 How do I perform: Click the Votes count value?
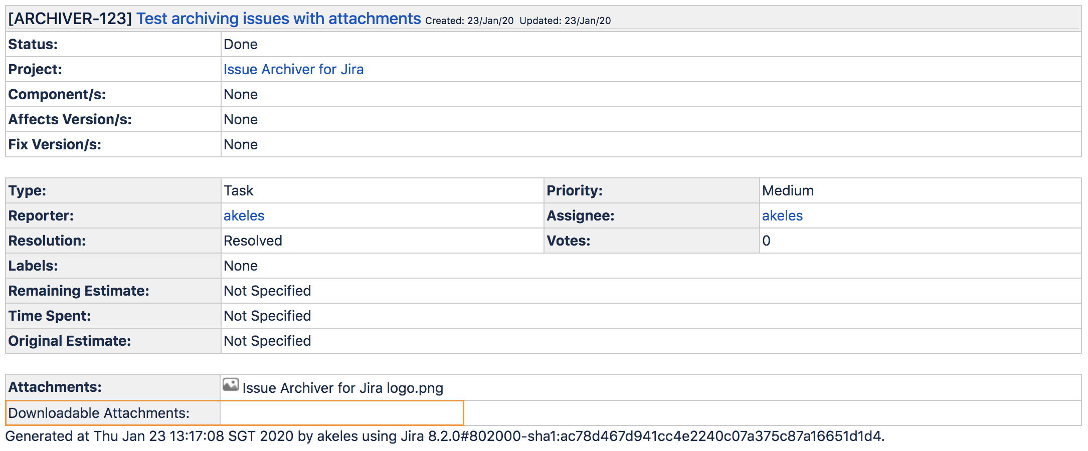[766, 241]
